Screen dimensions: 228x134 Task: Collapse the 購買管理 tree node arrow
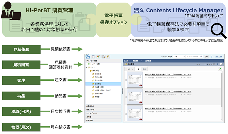tap(89, 71)
